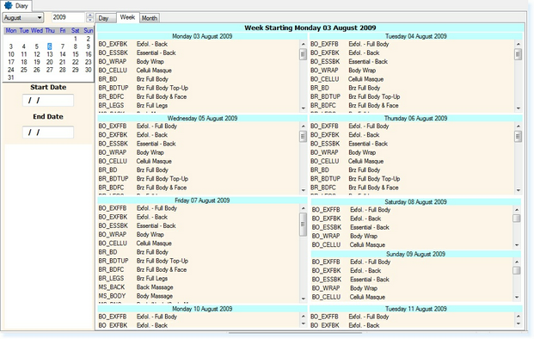
Task: Pick date 20 in the mini calendar
Action: 50,62
